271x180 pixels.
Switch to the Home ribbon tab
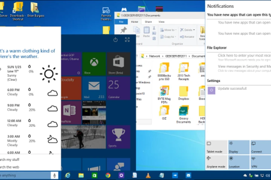pos(134,22)
